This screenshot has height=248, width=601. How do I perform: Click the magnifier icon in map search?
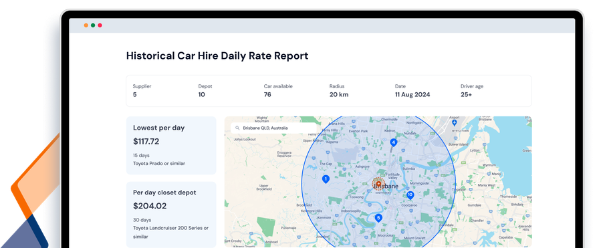point(237,128)
